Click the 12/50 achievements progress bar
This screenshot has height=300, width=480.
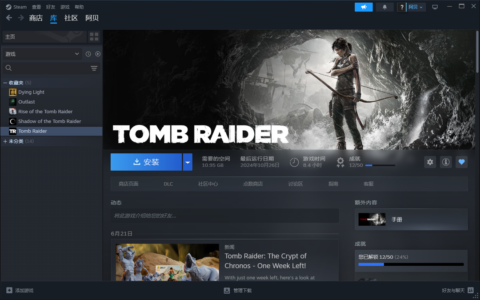[x=380, y=165]
